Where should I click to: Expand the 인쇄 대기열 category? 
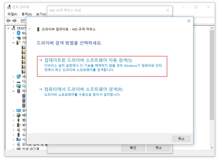(x=13, y=149)
